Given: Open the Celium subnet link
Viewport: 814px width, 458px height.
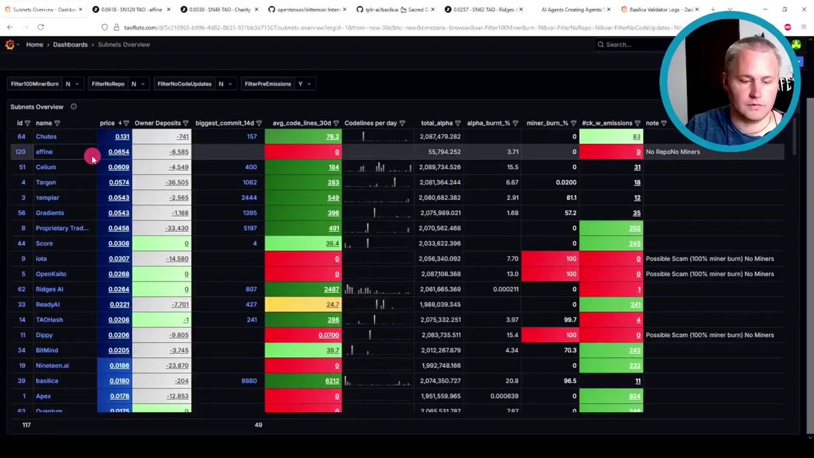Looking at the screenshot, I should pos(46,167).
